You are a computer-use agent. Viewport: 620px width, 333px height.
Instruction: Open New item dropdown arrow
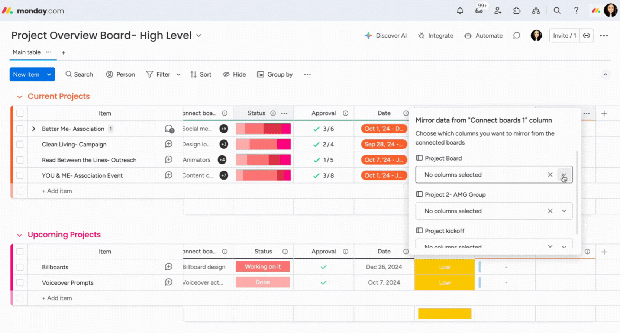49,74
